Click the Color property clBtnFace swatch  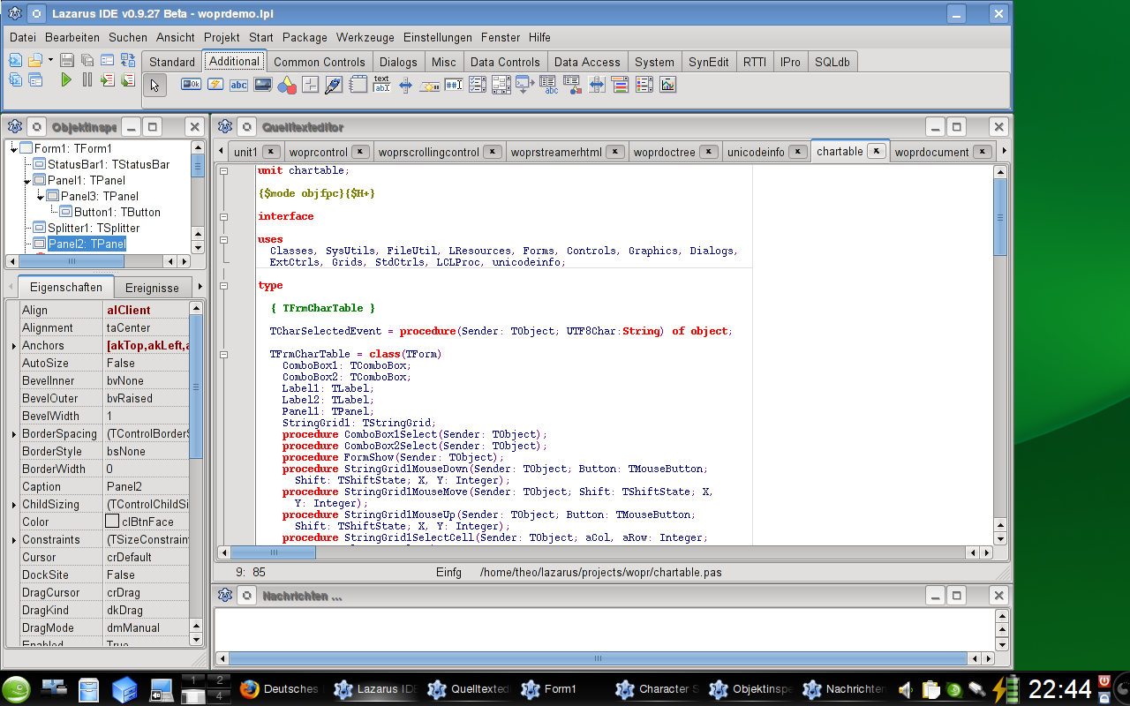point(112,522)
